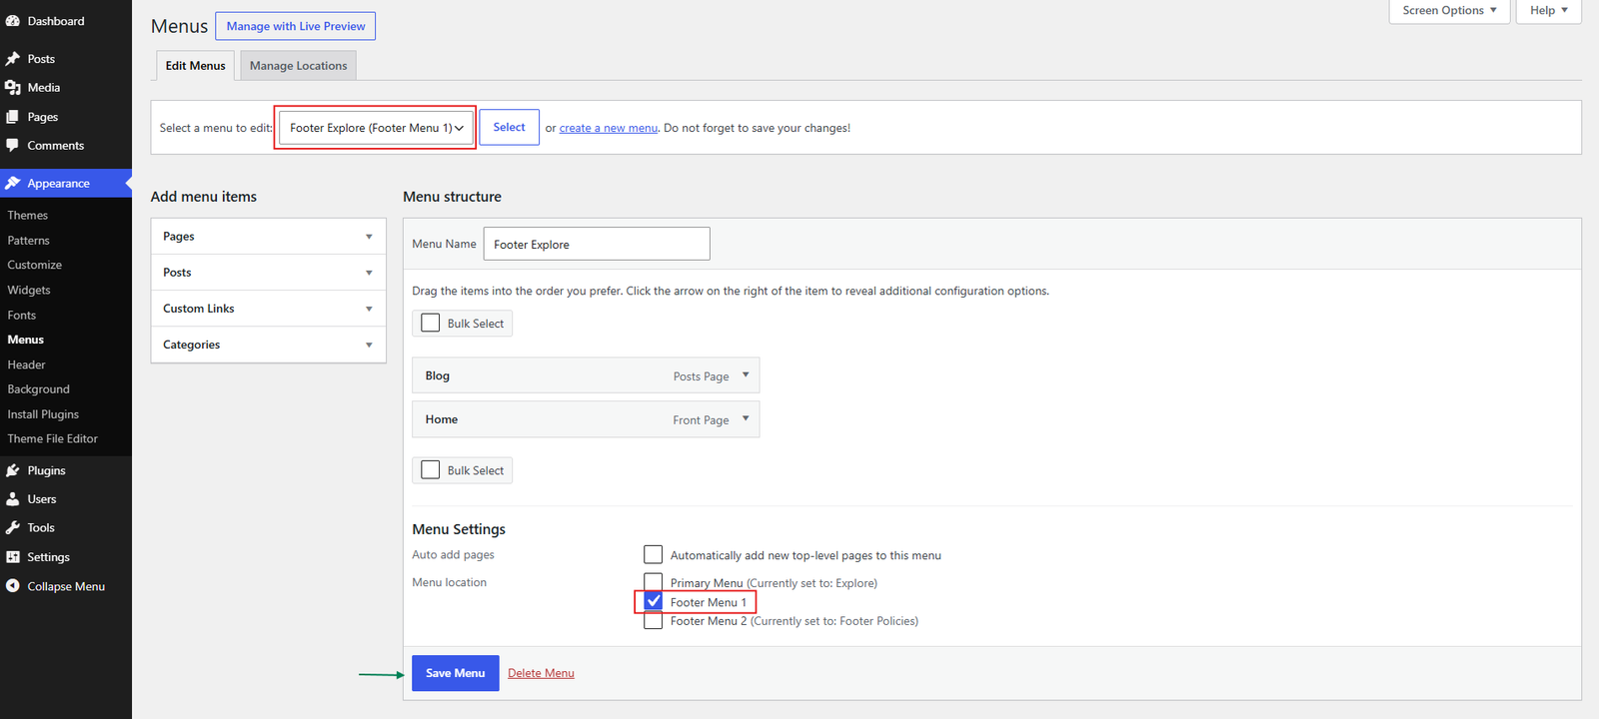Open the Dashboard sidebar item
The width and height of the screenshot is (1599, 719).
(66, 21)
